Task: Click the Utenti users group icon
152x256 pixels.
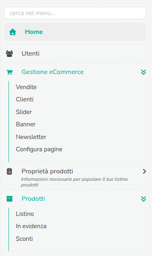Action: (x=9, y=54)
